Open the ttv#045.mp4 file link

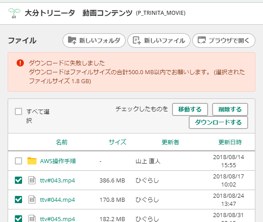tap(57, 219)
